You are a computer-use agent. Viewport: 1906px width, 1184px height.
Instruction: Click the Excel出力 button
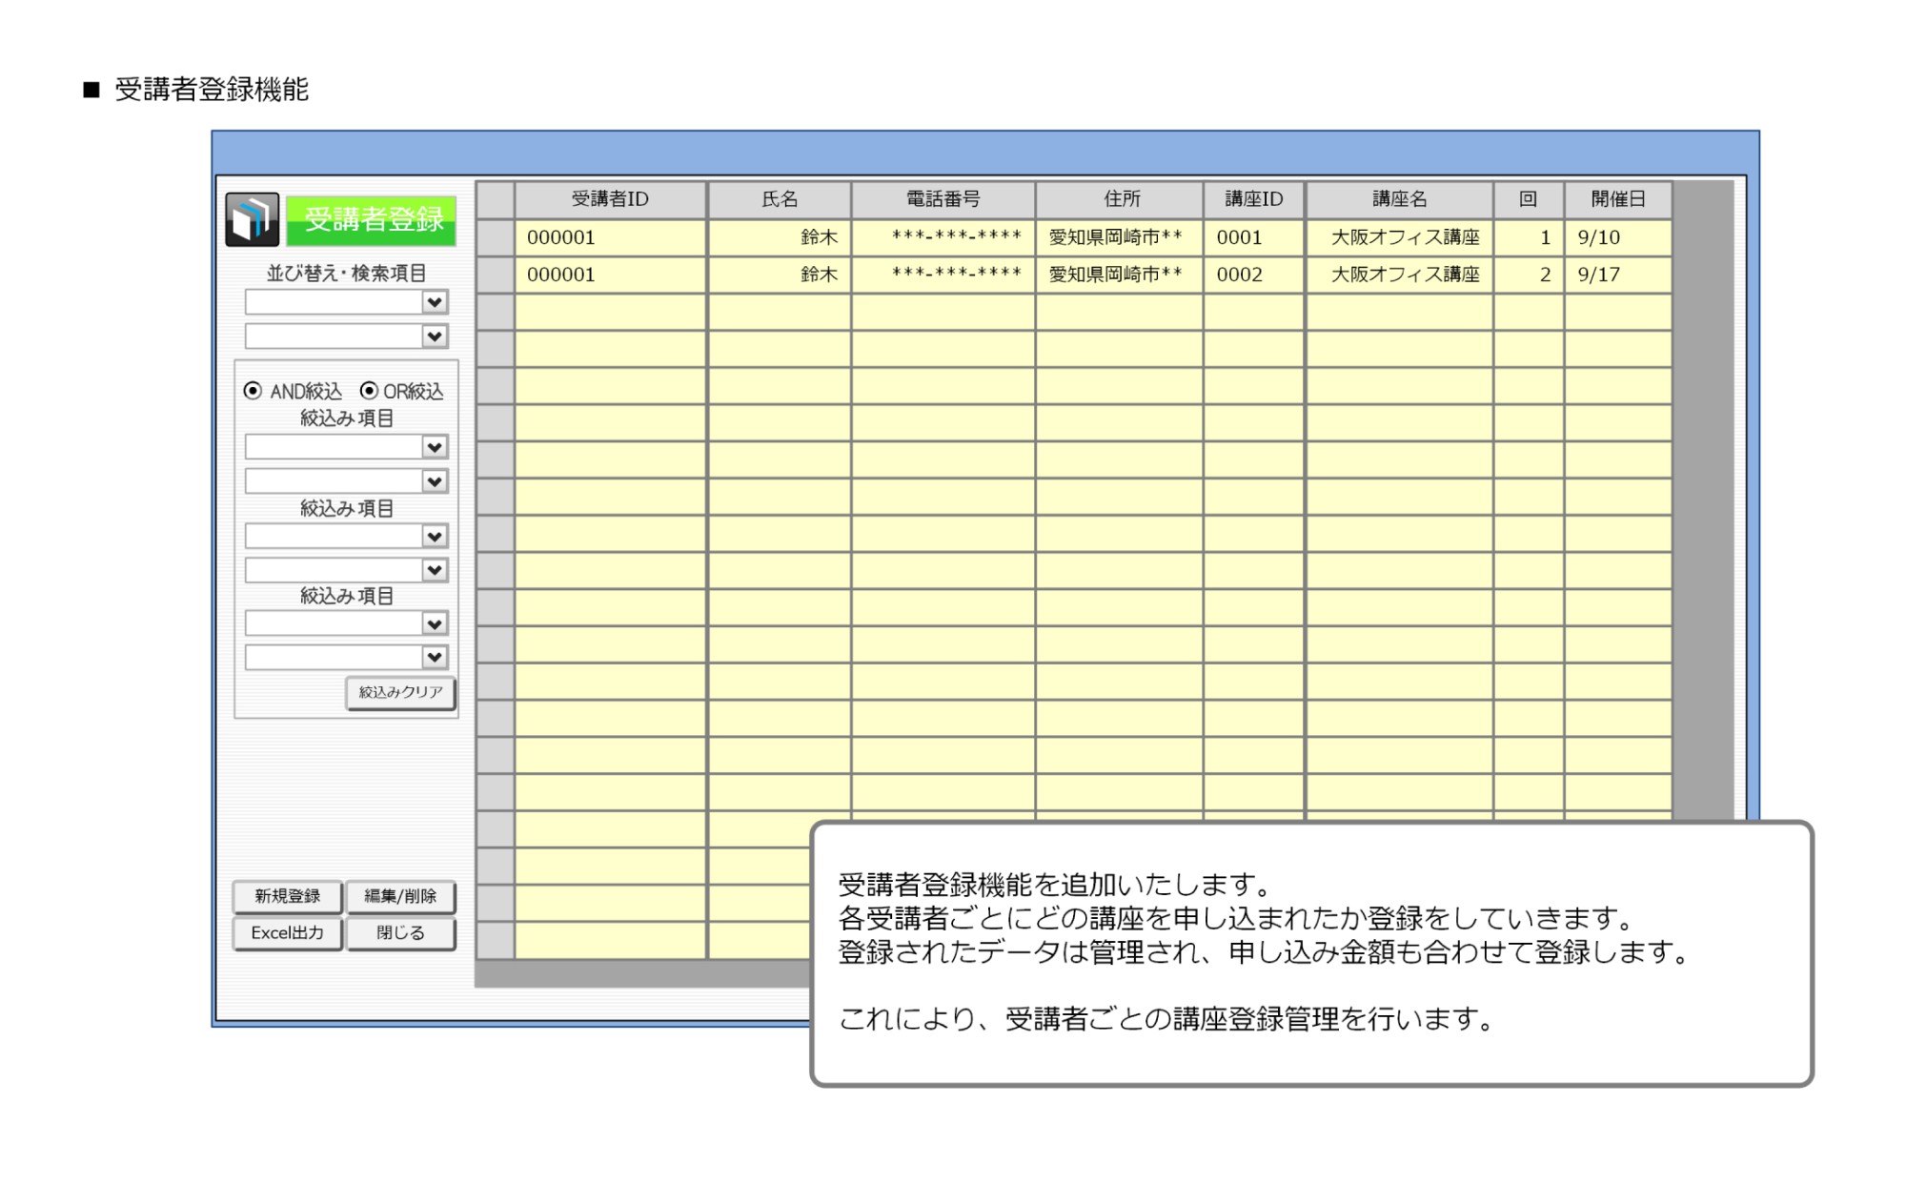(287, 933)
